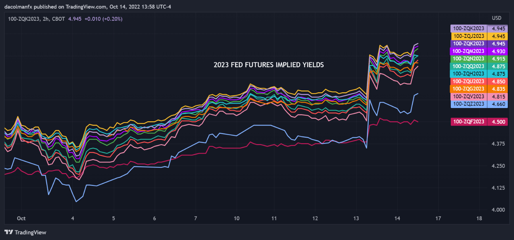Select the light blue 100-ZQZ2023 series label
Screen dimensions: 514x240
click(469, 104)
